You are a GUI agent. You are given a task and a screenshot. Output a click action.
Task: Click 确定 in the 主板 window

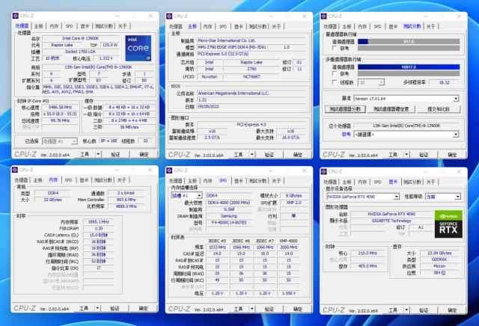298,155
